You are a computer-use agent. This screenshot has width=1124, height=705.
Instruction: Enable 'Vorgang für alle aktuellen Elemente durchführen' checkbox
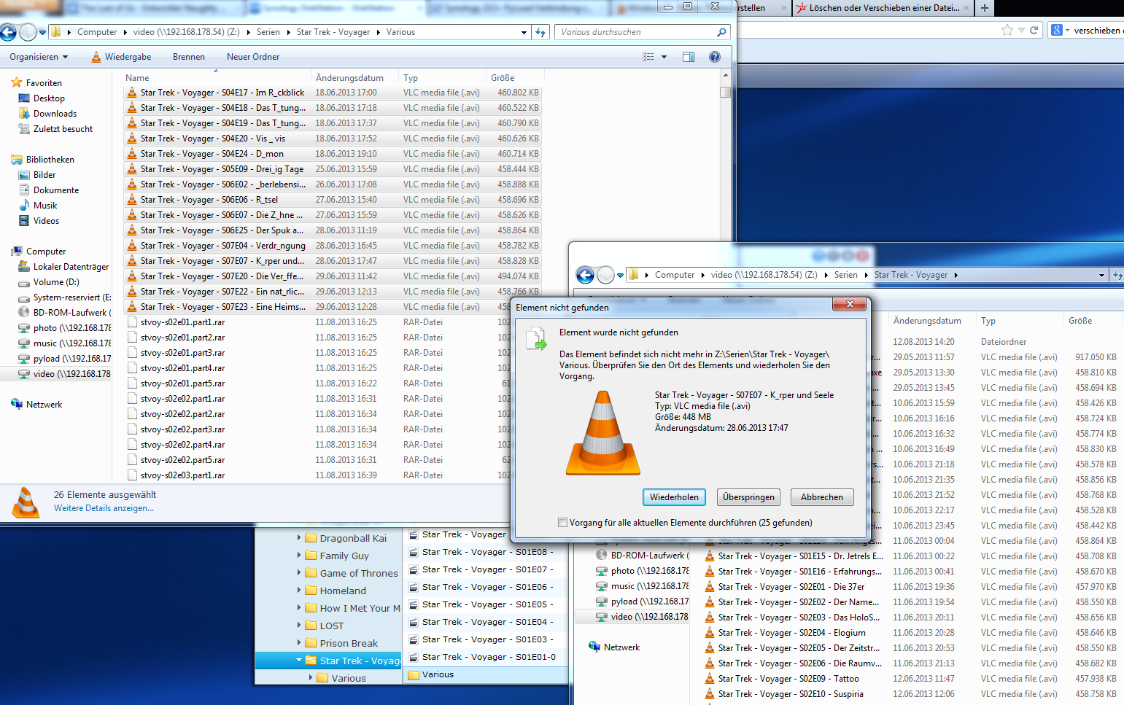(562, 523)
